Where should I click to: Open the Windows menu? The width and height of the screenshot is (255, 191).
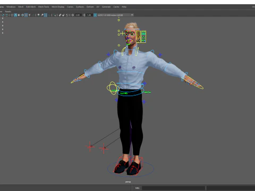(x=11, y=7)
